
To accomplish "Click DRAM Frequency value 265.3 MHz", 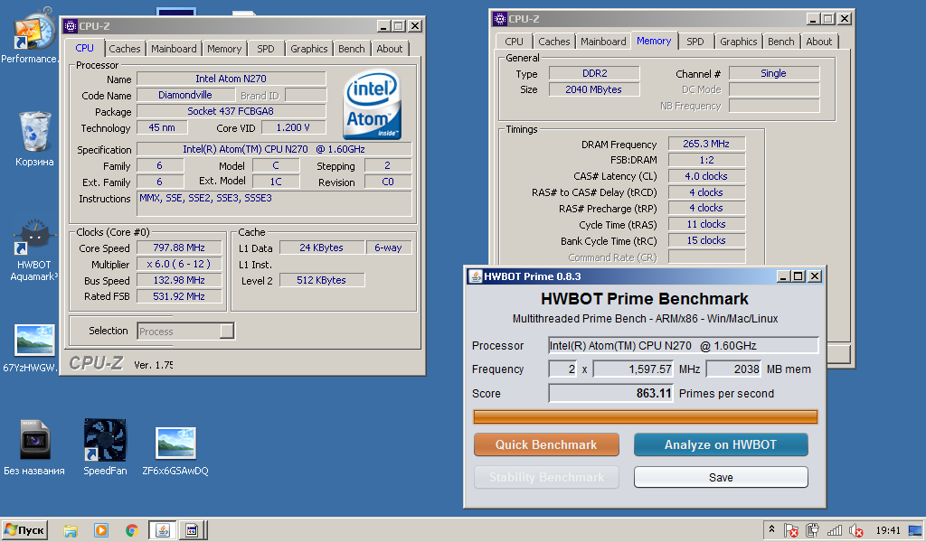I will point(706,144).
